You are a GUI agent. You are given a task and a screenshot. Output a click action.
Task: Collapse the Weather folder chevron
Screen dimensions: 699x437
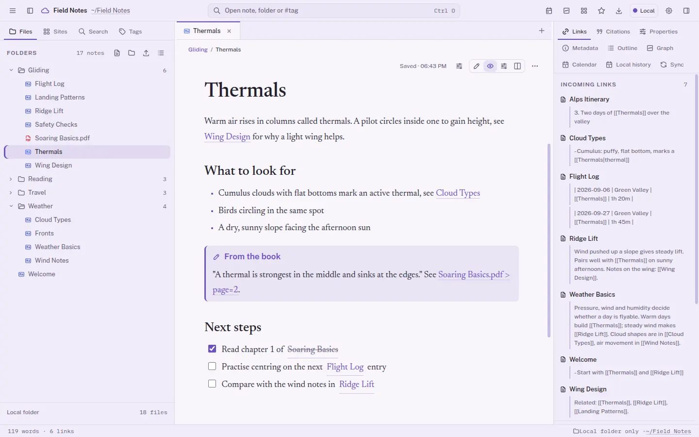11,206
